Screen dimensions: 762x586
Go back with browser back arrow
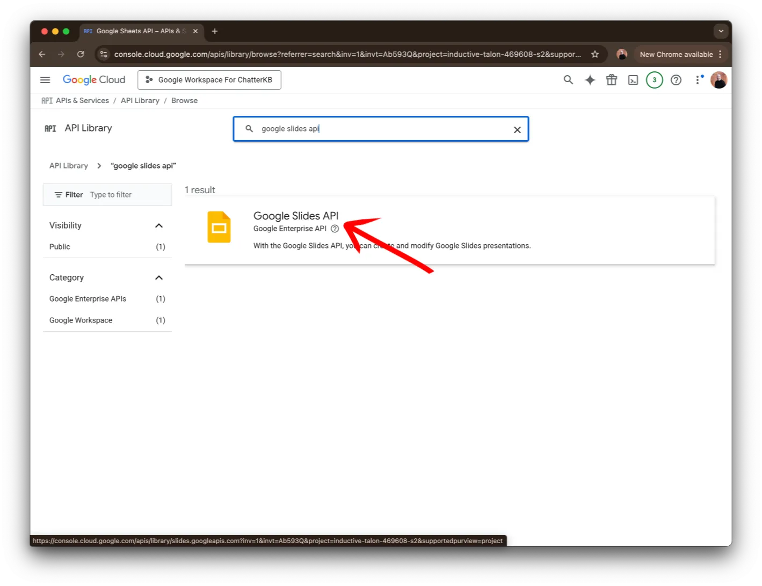pos(42,54)
